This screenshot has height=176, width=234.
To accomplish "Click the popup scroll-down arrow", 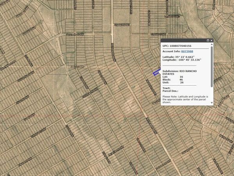I will click(x=212, y=102).
